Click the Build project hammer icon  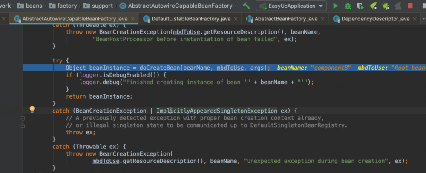[246, 6]
